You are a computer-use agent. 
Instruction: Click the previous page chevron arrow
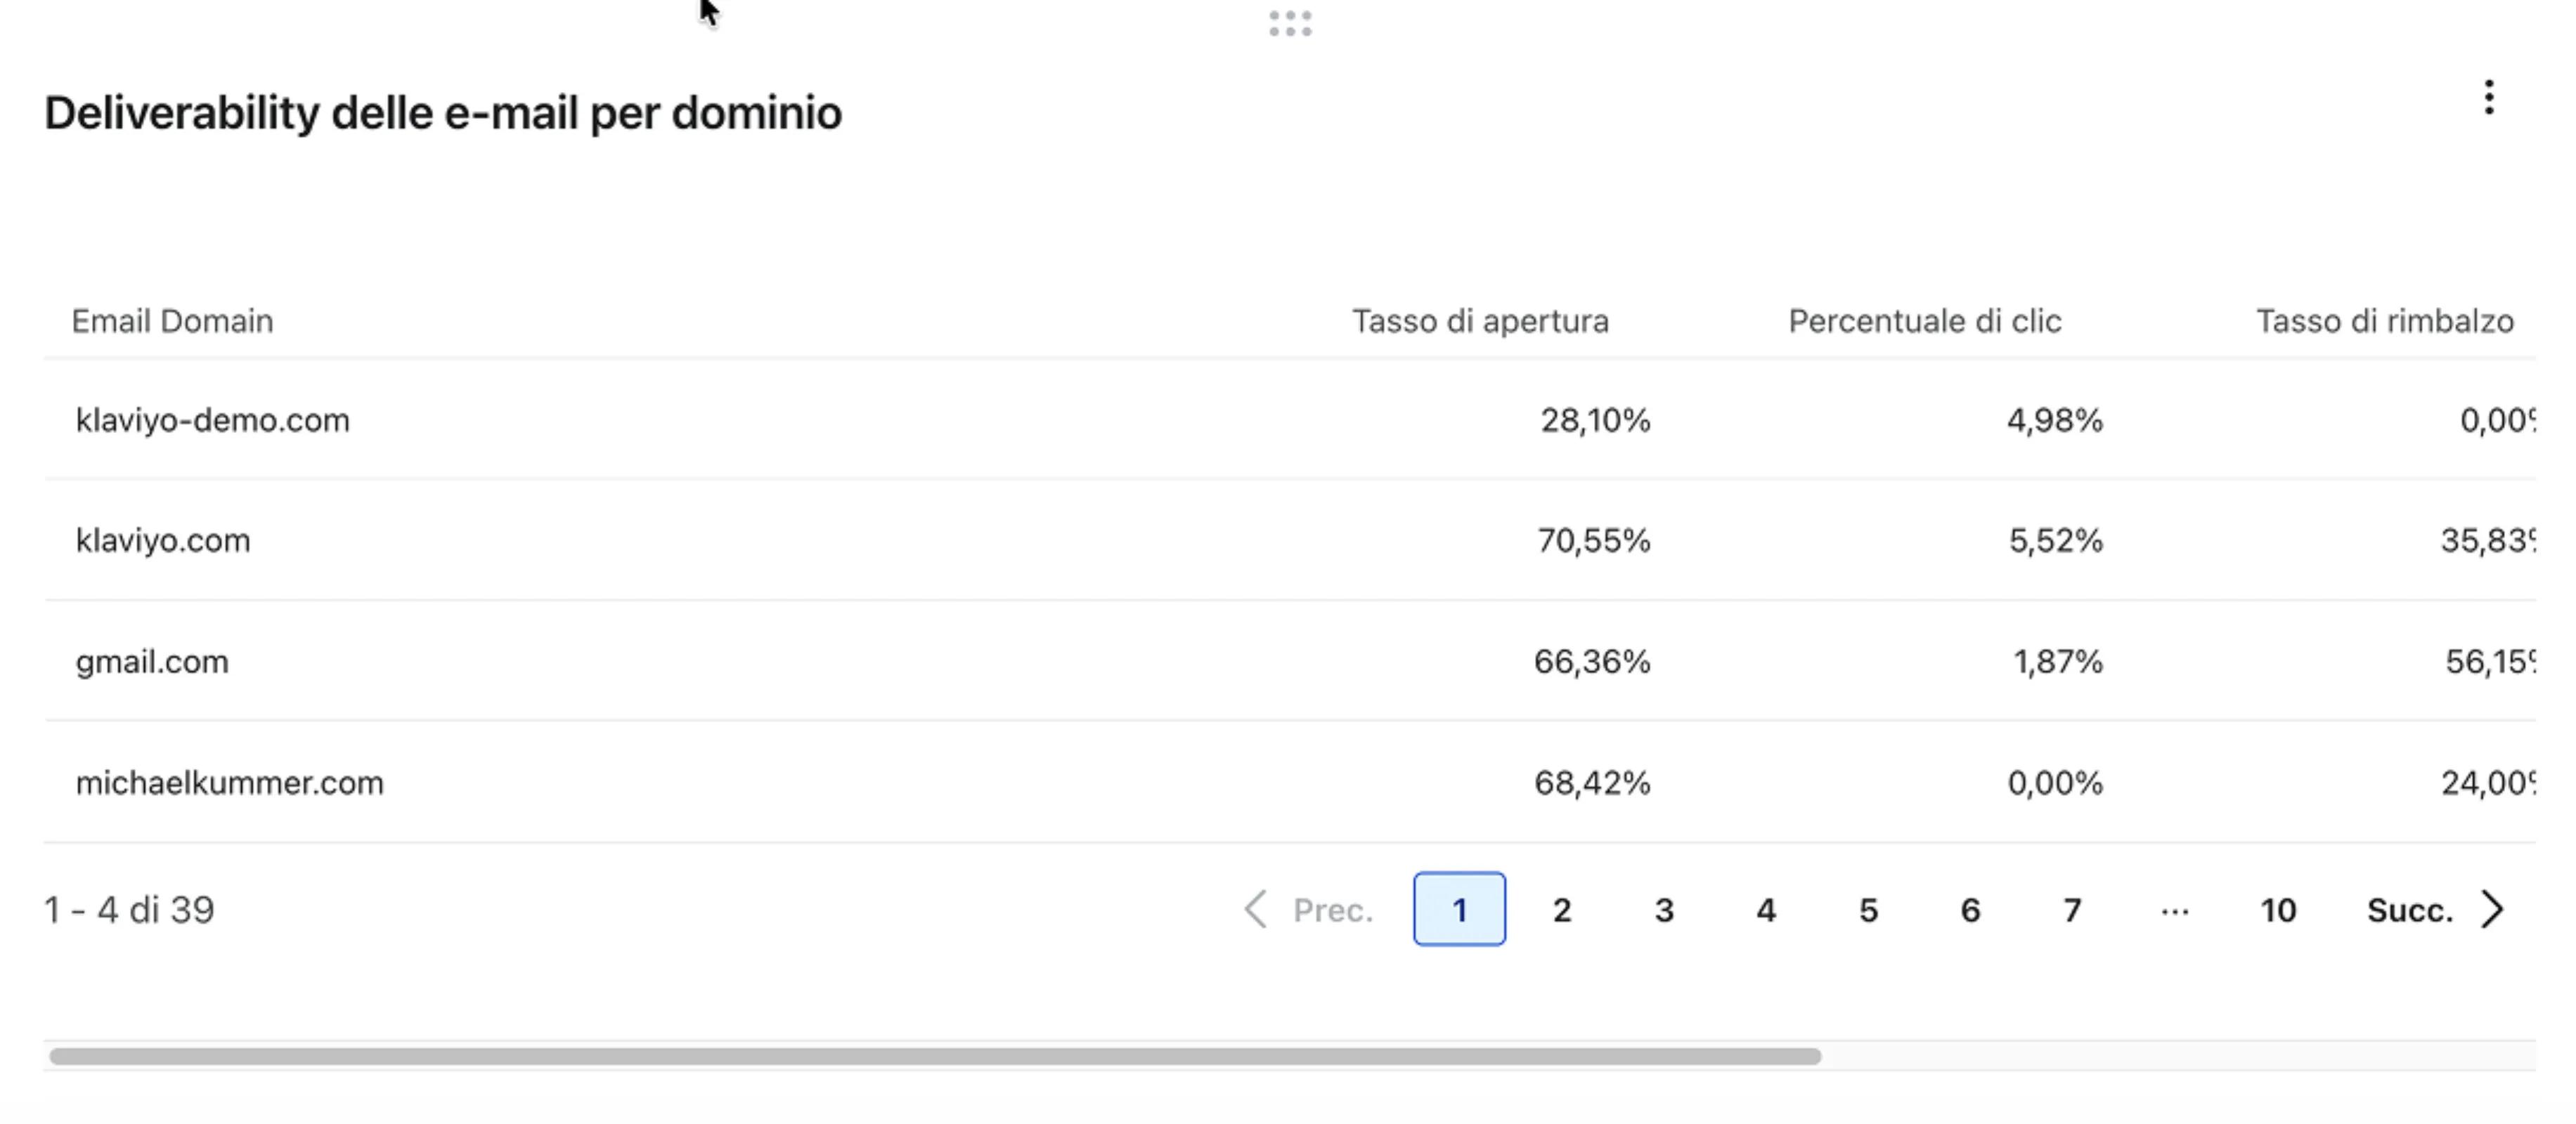tap(1259, 909)
